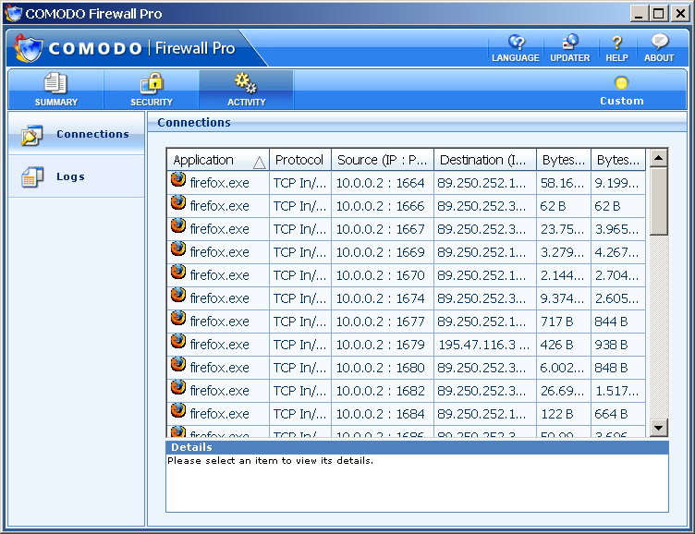The image size is (695, 534).
Task: Click Firefox icon in port 1666 row
Action: coord(178,203)
